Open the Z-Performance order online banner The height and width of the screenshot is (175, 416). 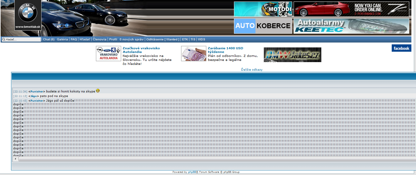351,9
